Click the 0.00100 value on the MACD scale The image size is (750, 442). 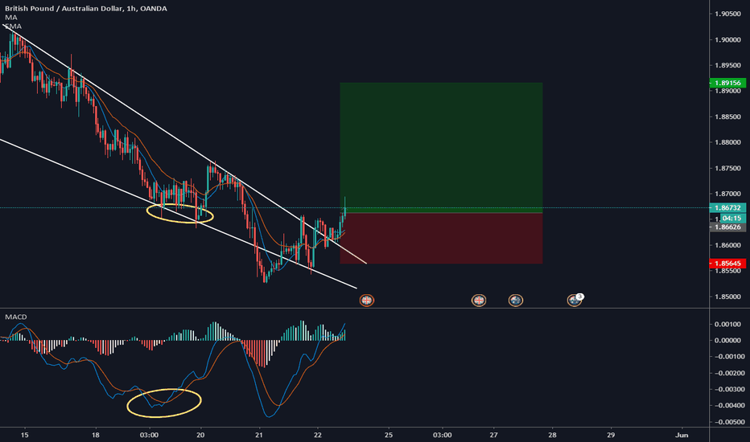click(x=727, y=324)
